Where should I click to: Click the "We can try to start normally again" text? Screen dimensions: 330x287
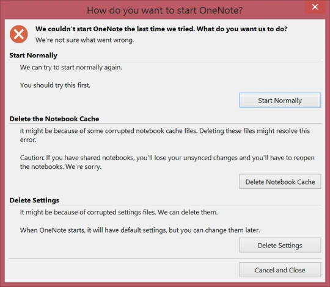tap(71, 68)
